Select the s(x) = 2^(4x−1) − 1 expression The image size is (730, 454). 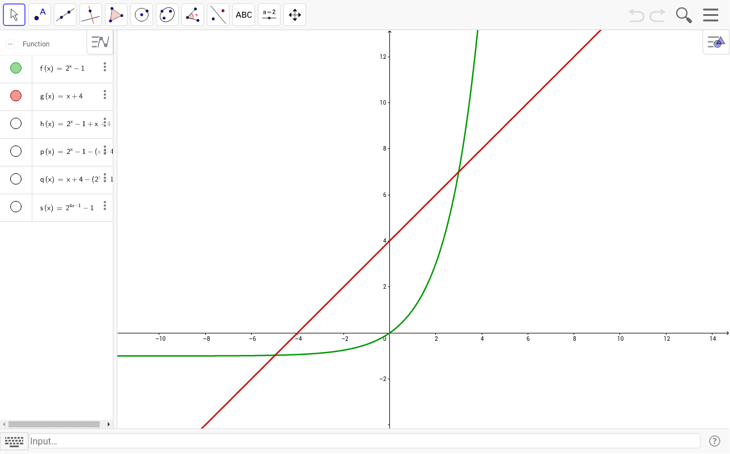(x=67, y=207)
